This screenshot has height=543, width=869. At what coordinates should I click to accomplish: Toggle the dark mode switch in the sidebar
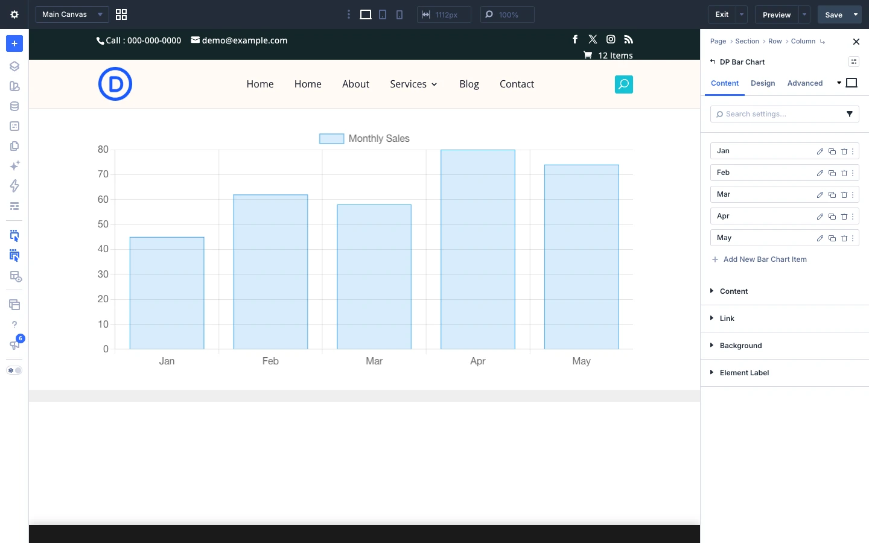pyautogui.click(x=14, y=370)
